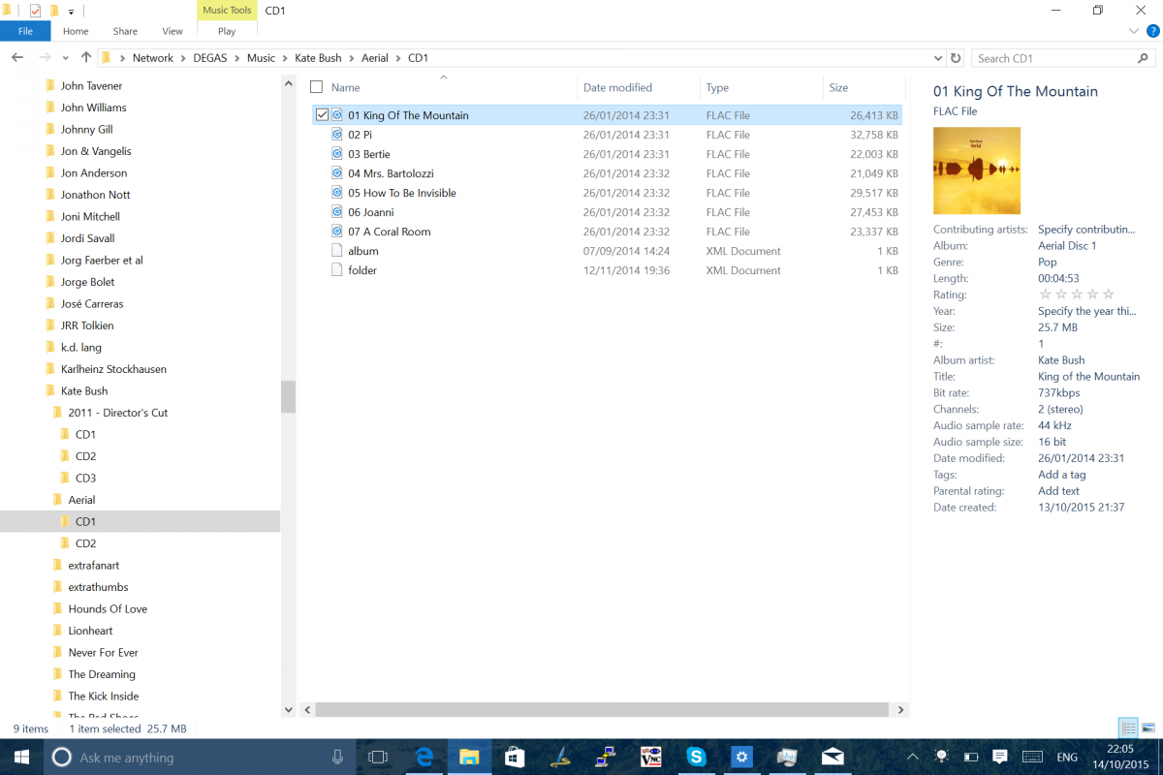Click FLAC icon of 03 Bertie
This screenshot has height=775, width=1163.
coord(337,154)
